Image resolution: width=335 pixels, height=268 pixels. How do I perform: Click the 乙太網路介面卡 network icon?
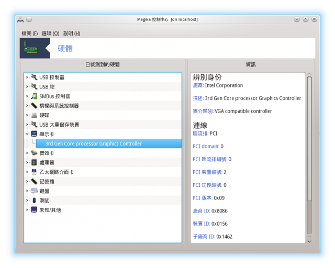(x=34, y=172)
